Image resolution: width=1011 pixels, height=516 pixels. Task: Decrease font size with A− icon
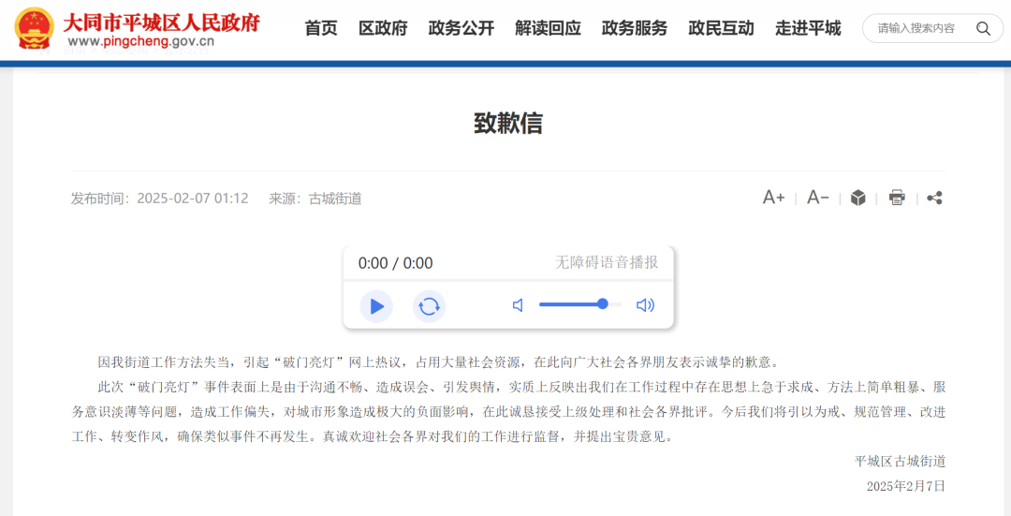tap(818, 198)
